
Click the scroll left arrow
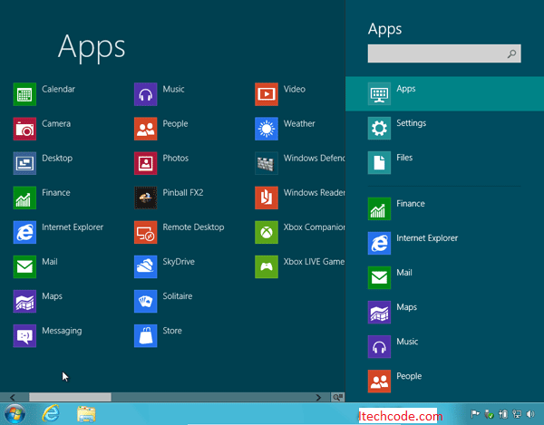click(x=13, y=397)
